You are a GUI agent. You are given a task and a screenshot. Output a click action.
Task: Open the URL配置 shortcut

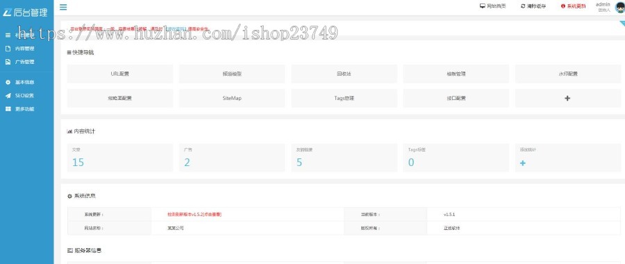pyautogui.click(x=120, y=74)
